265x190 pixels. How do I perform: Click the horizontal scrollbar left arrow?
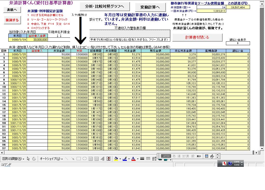[2, 153]
